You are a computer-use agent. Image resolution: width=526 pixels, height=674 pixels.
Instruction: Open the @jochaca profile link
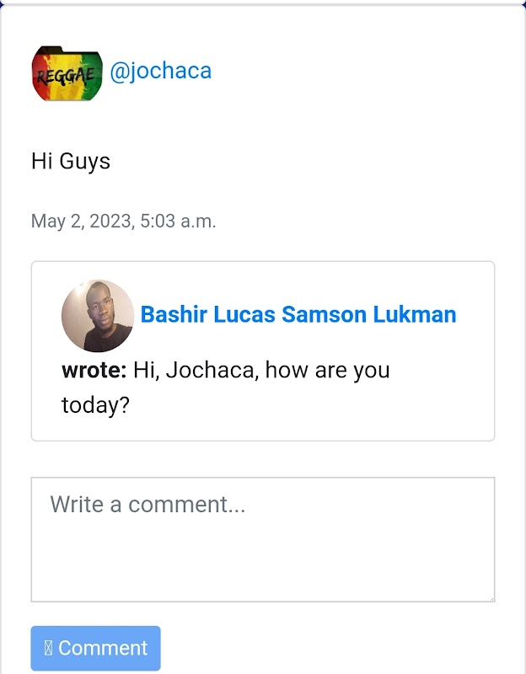(160, 71)
